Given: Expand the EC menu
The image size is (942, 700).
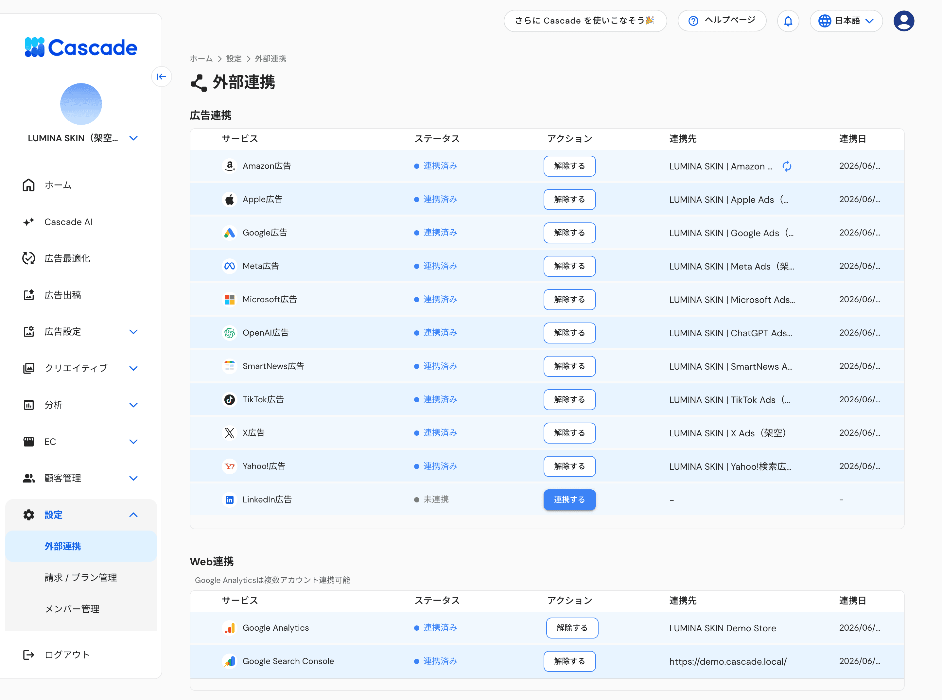Looking at the screenshot, I should coord(133,442).
